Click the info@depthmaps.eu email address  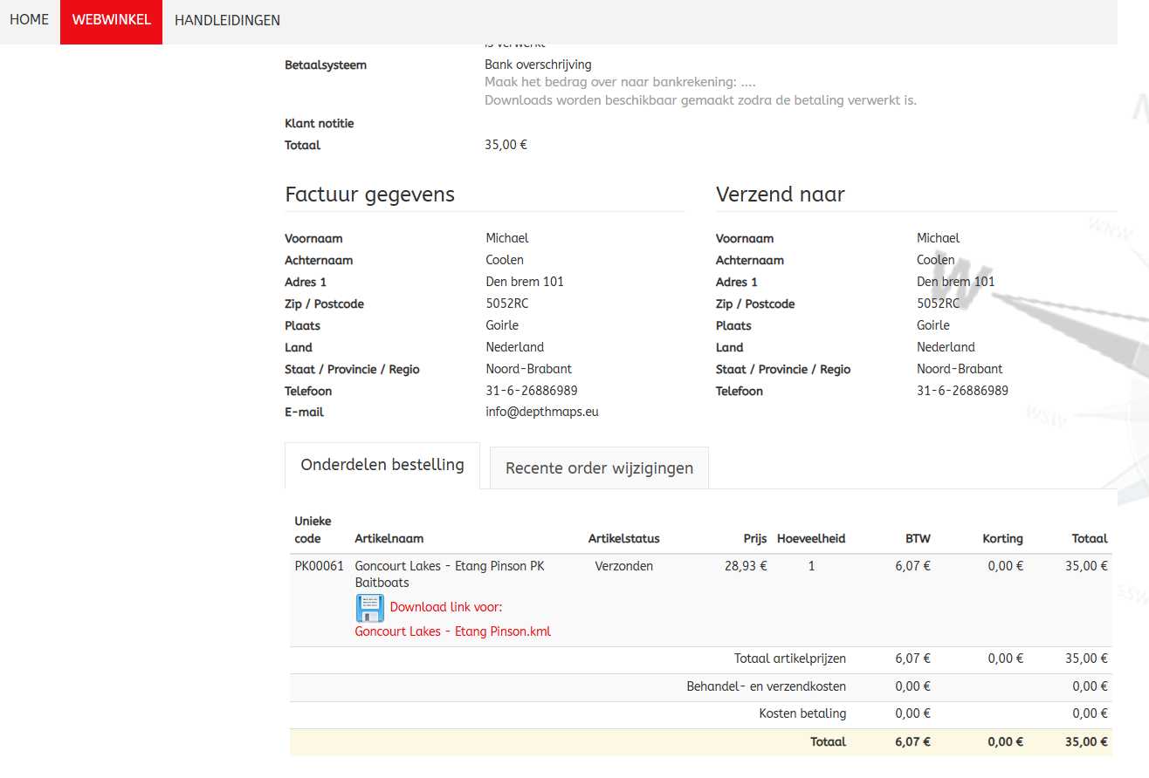(x=542, y=412)
